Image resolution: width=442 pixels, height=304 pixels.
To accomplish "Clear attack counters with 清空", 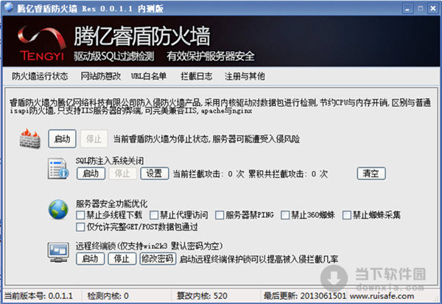I will pyautogui.click(x=371, y=173).
